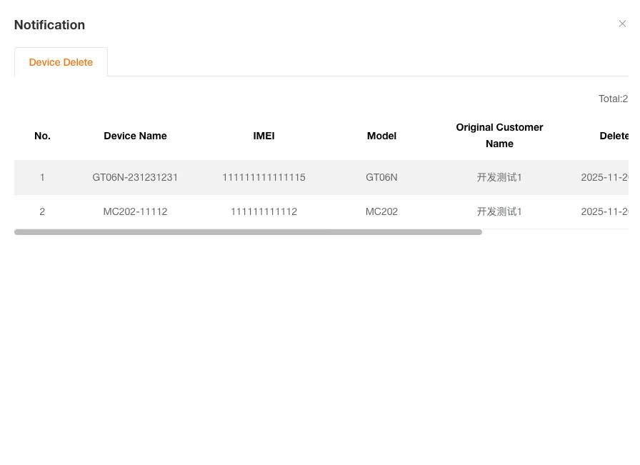Click the Notification dialog title
This screenshot has width=640, height=465.
49,24
